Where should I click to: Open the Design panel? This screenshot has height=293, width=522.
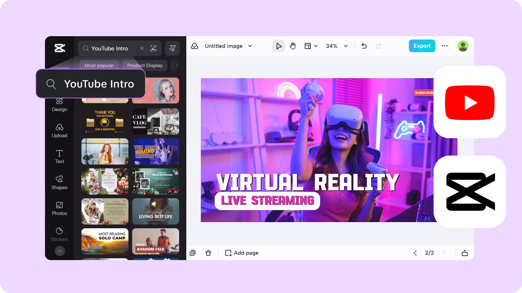pyautogui.click(x=59, y=105)
